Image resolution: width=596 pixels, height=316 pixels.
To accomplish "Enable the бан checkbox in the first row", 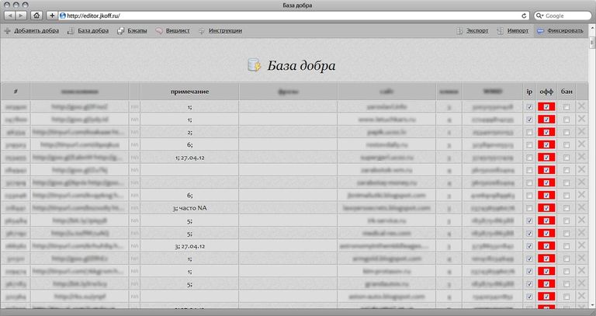I will pyautogui.click(x=567, y=107).
